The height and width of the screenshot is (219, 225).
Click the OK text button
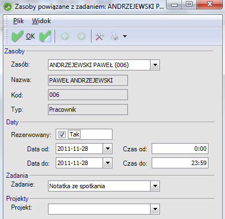coord(30,36)
